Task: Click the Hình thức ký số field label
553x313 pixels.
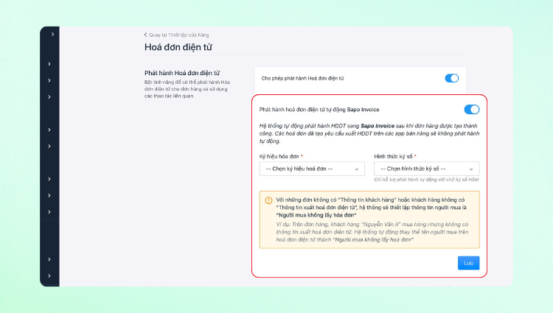Action: coord(394,156)
